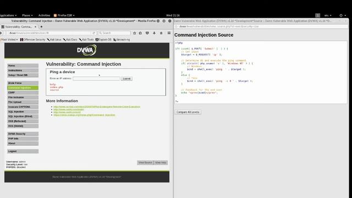
Task: Select Command Injection in DVWA sidebar
Action: (x=23, y=88)
